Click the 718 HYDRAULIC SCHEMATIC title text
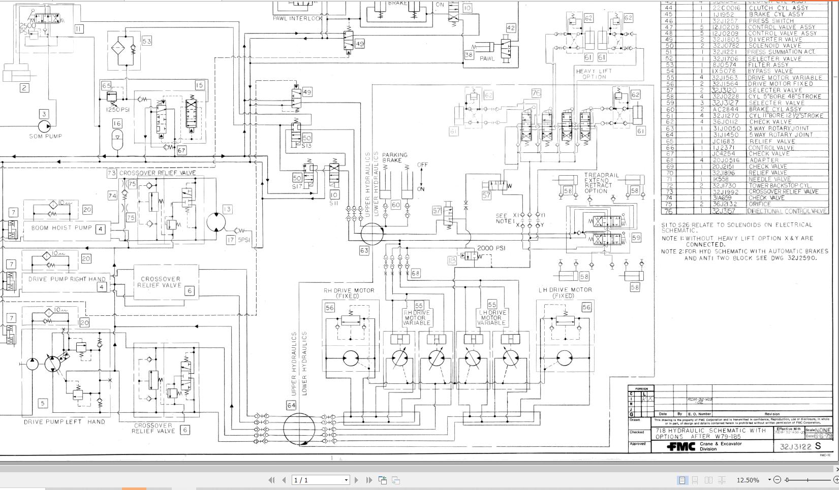This screenshot has height=490, width=839. 710,433
